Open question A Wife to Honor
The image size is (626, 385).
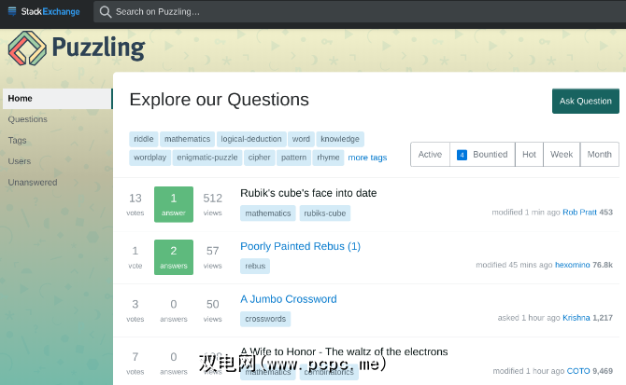coord(344,352)
